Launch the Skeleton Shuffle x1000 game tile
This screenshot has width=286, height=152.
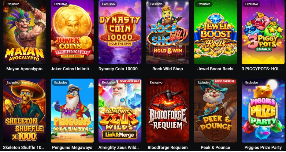pos(24,111)
